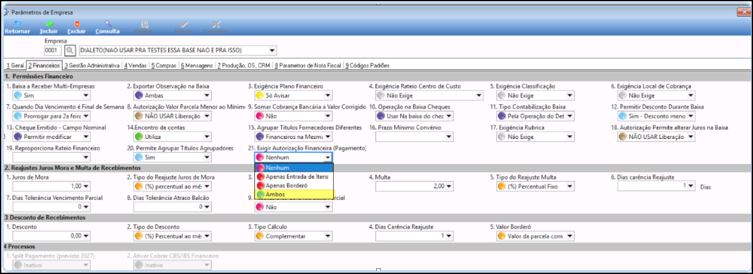This screenshot has height=274, width=753.
Task: Open Quando Dia Vencimento é Final de Semana dropdown
Action: (x=86, y=117)
